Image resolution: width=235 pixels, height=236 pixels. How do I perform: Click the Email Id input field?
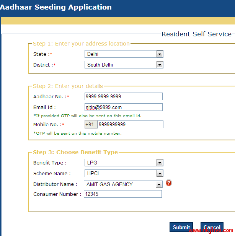pyautogui.click(x=124, y=107)
